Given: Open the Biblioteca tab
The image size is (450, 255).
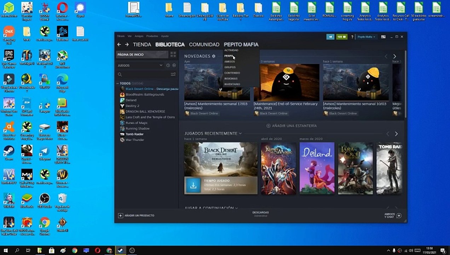Looking at the screenshot, I should [x=170, y=45].
